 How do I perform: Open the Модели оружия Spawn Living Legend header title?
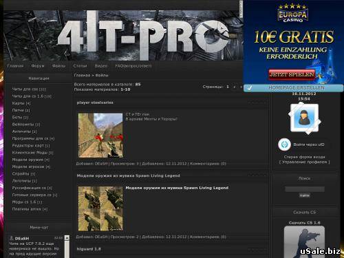tap(128, 175)
